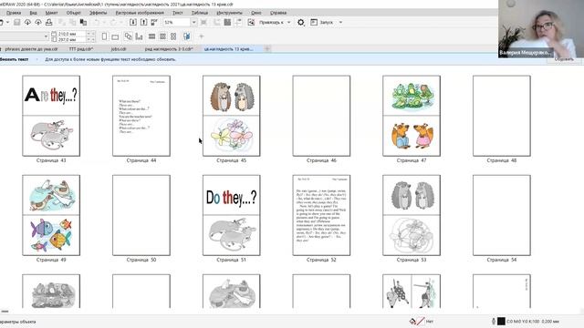
Task: Toggle Show rulers button
Action: pos(217,22)
